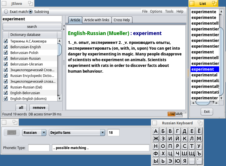Click the Russian keyboard key Э

click(170, 161)
